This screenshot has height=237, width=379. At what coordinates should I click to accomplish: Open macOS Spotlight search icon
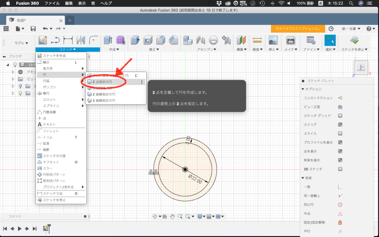click(x=351, y=3)
